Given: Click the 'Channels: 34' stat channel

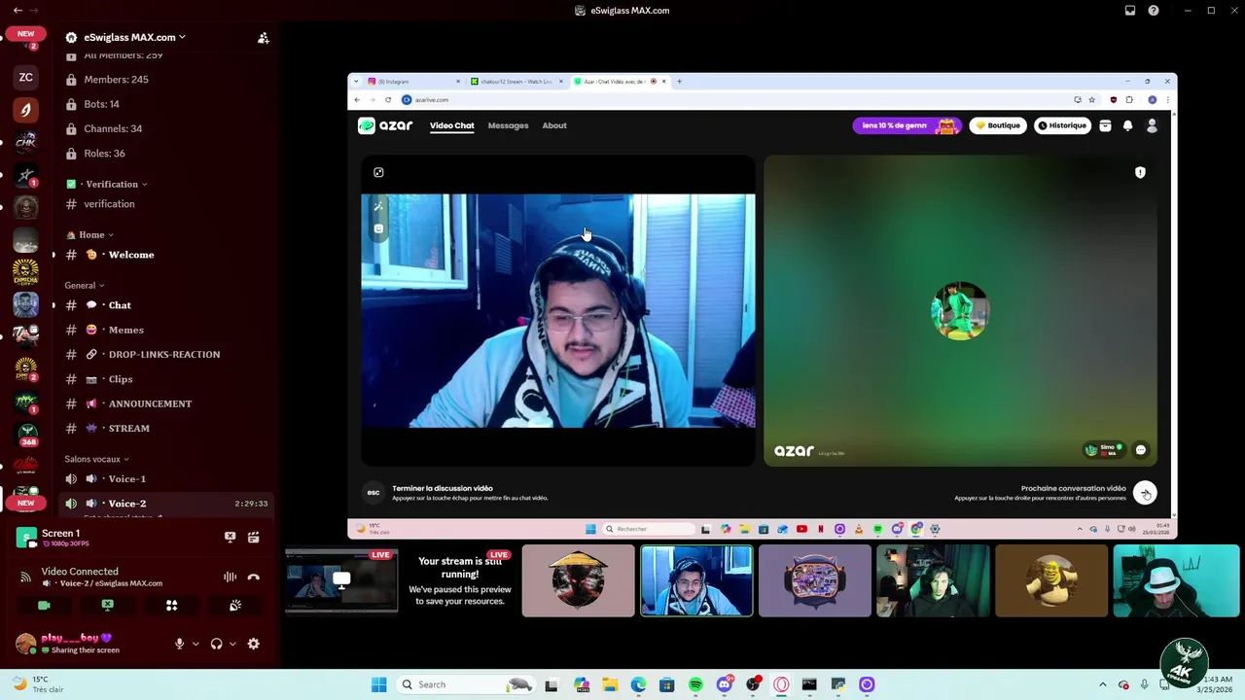Looking at the screenshot, I should tap(165, 128).
